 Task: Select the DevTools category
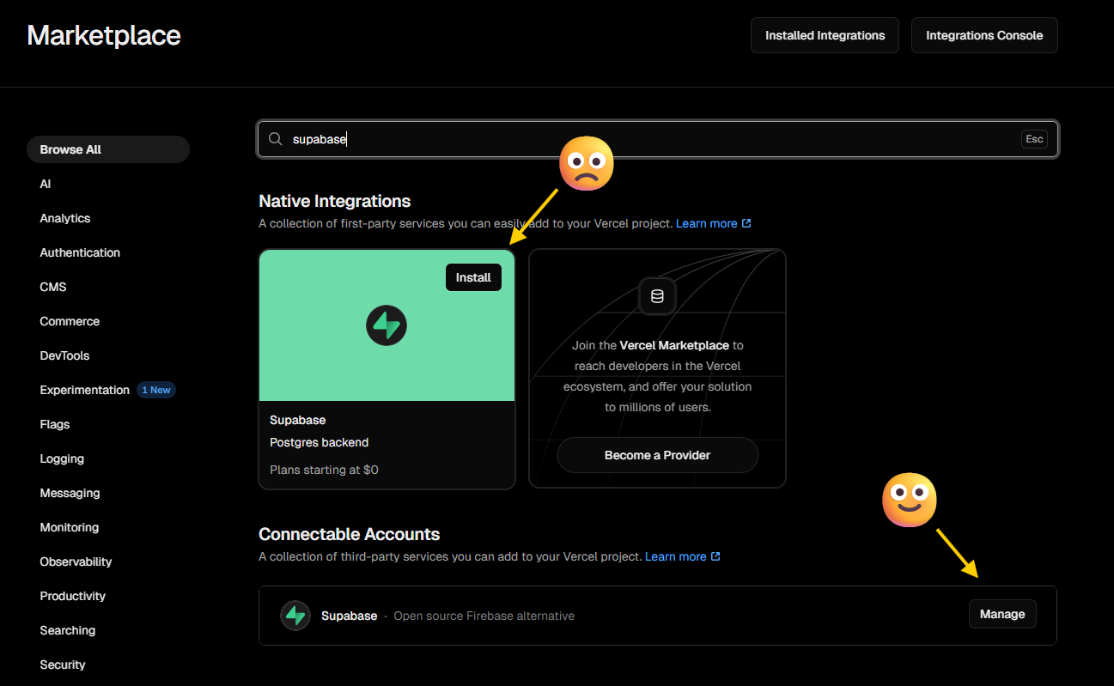point(64,355)
